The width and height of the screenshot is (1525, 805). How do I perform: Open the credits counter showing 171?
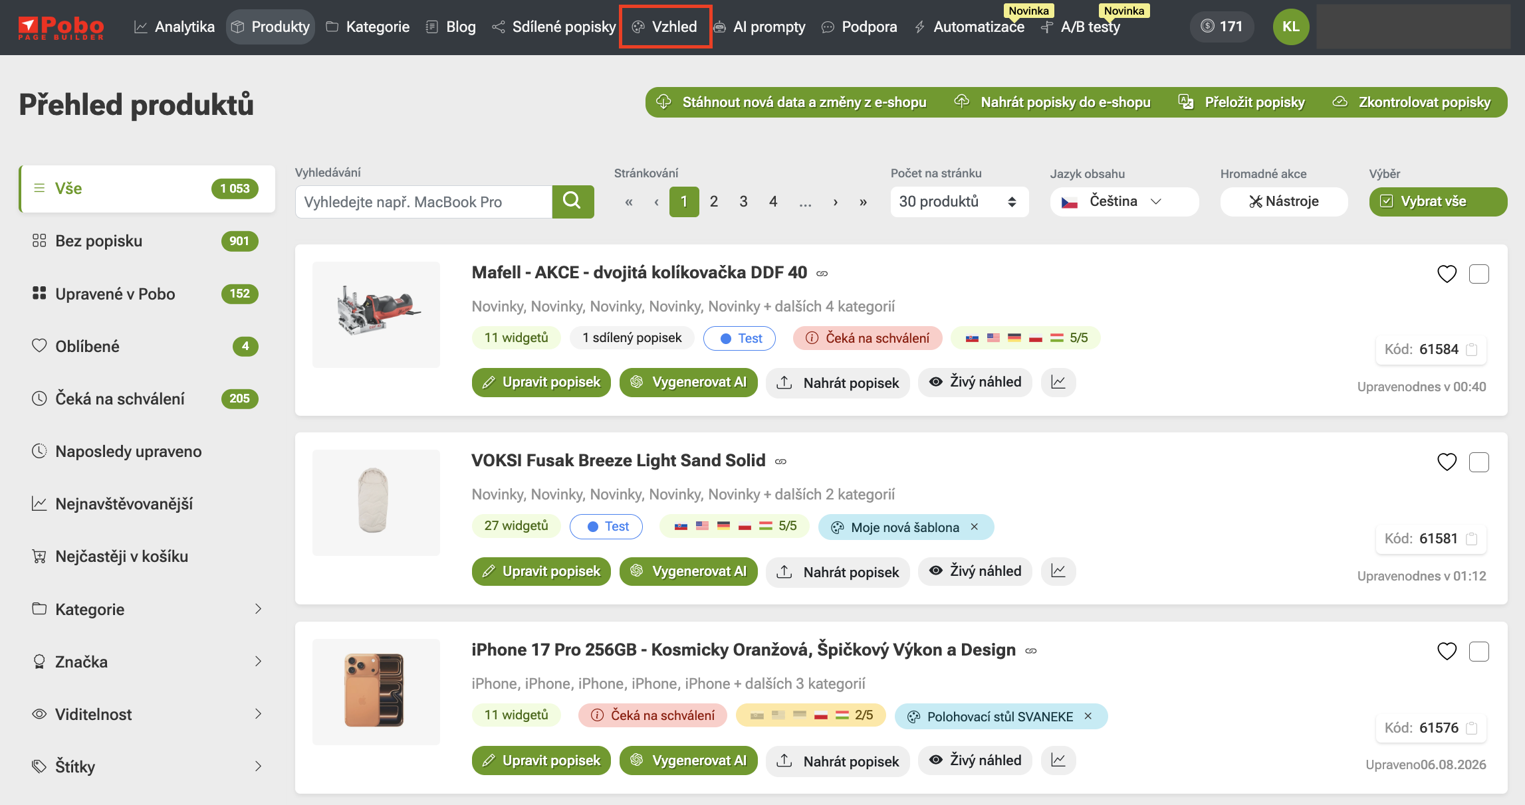1222,27
